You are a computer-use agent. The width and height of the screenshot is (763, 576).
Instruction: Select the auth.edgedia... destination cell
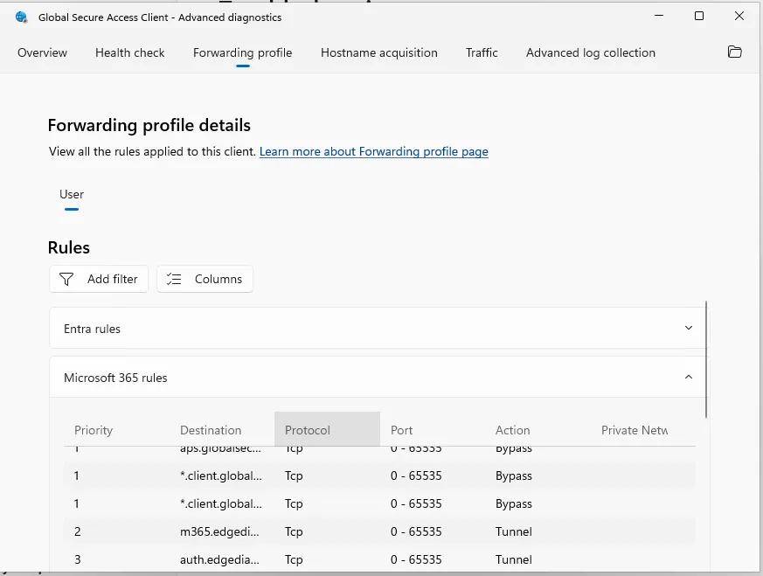[219, 559]
